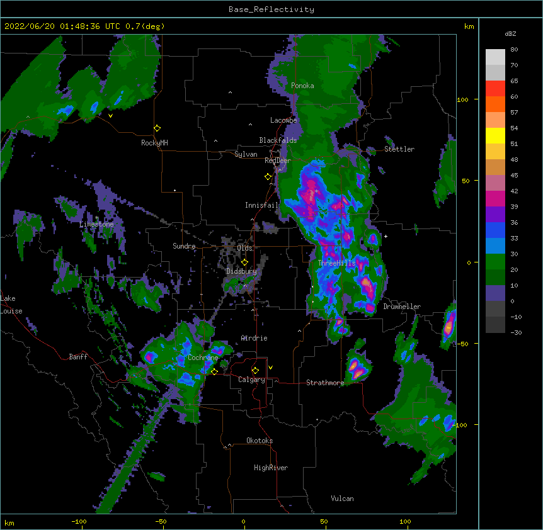The width and height of the screenshot is (543, 530).
Task: Pick the slate purple 0-10 dBZ legend swatch
Action: [495, 293]
